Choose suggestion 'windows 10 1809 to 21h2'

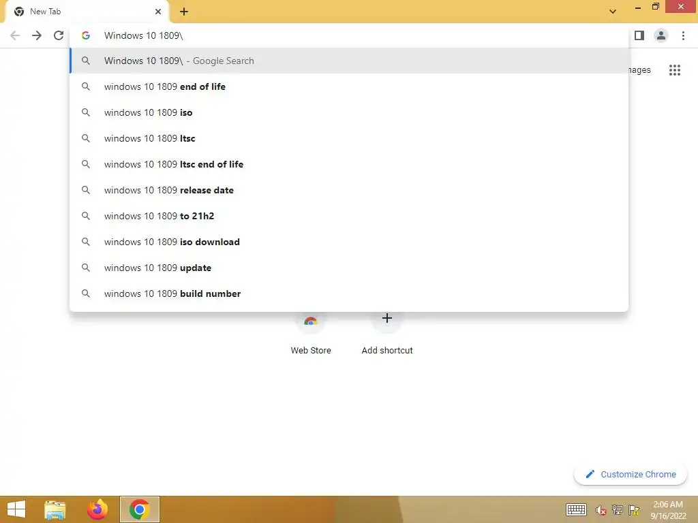coord(349,216)
